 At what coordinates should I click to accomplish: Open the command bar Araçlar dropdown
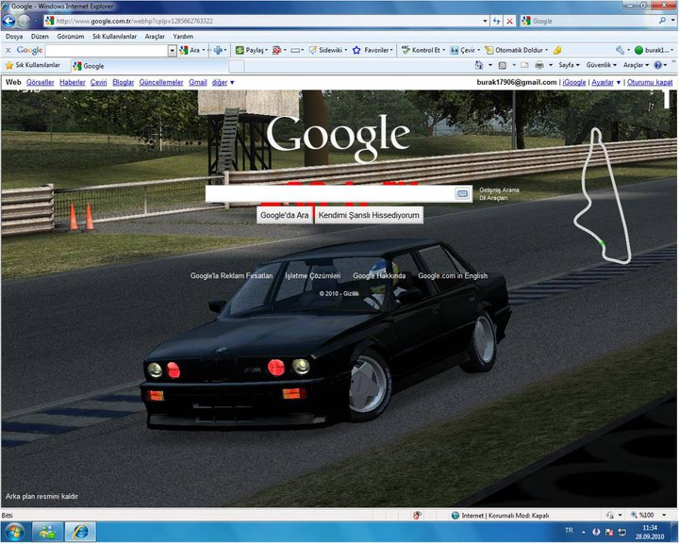(636, 65)
